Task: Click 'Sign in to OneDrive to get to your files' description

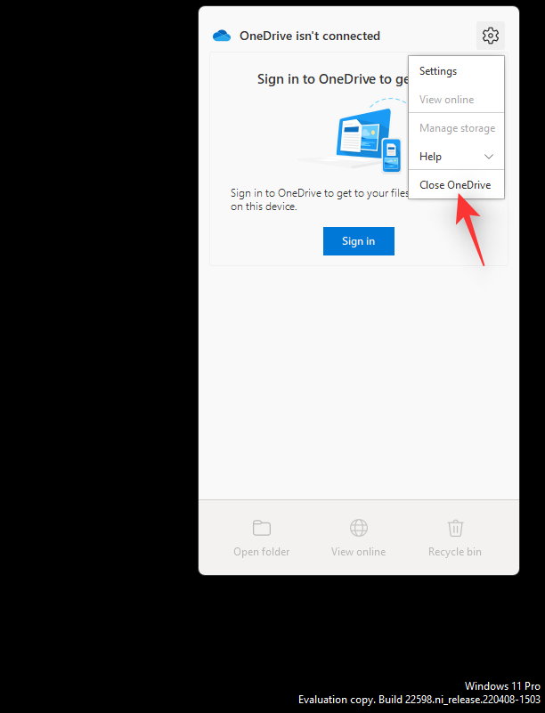Action: 320,199
